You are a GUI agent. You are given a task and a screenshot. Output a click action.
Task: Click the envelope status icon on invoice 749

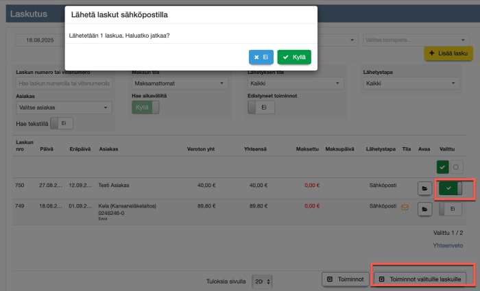406,207
